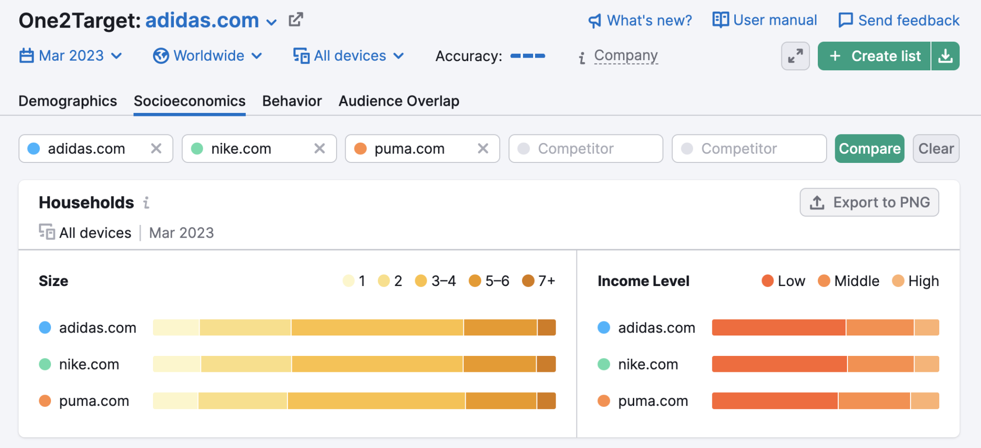Click the green Compare button
Screen dimensions: 981x448
(x=869, y=148)
